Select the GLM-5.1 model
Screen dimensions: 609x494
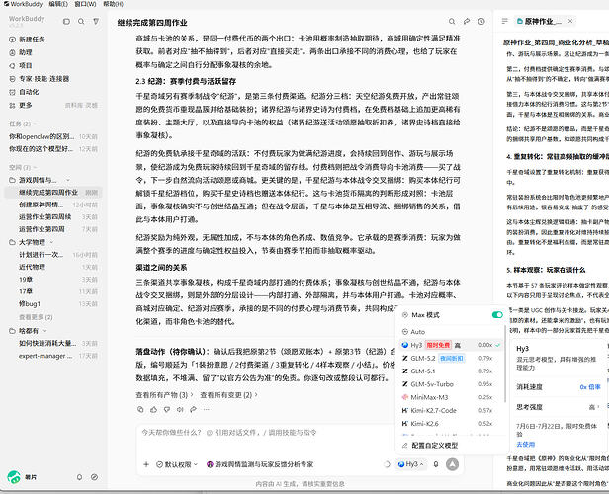(451, 370)
